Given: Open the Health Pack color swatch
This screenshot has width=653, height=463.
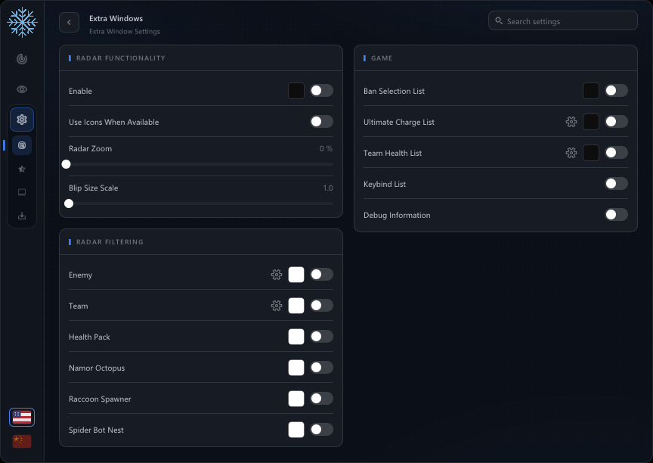Looking at the screenshot, I should coord(296,337).
